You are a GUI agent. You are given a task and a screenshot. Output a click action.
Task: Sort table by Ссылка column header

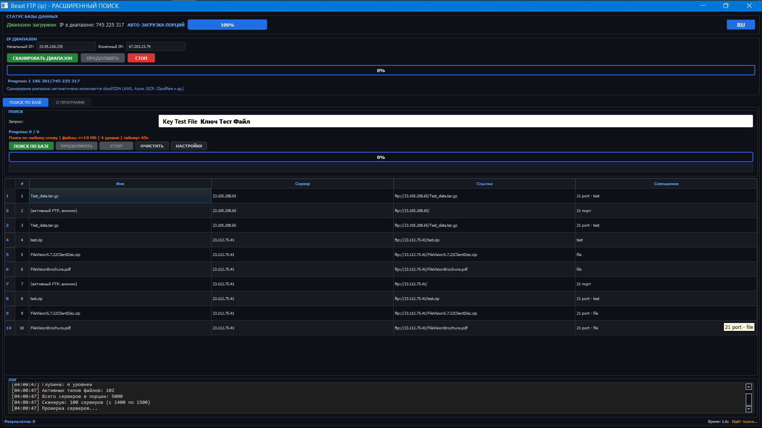coord(484,183)
